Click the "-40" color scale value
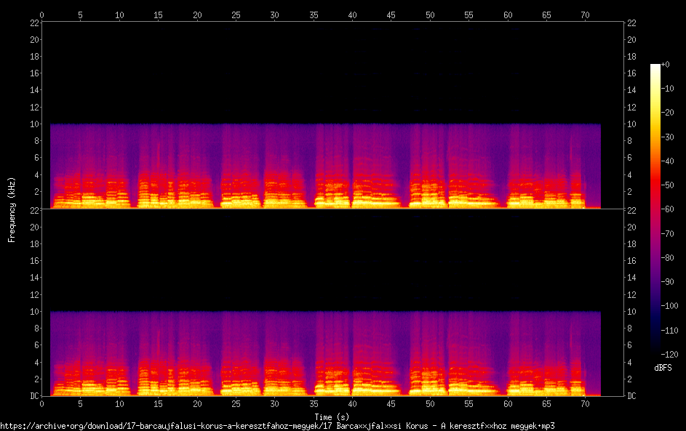 667,161
